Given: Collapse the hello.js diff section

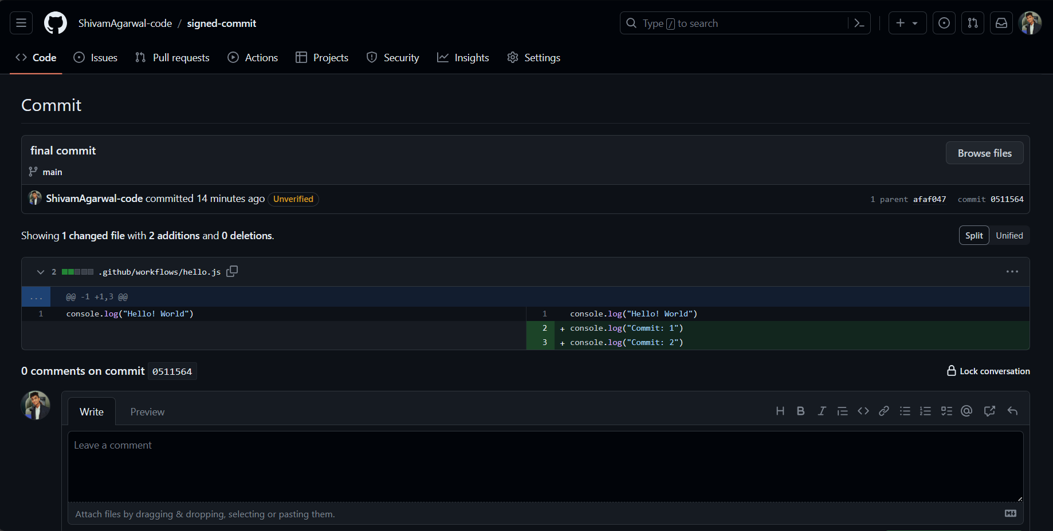Looking at the screenshot, I should 40,272.
